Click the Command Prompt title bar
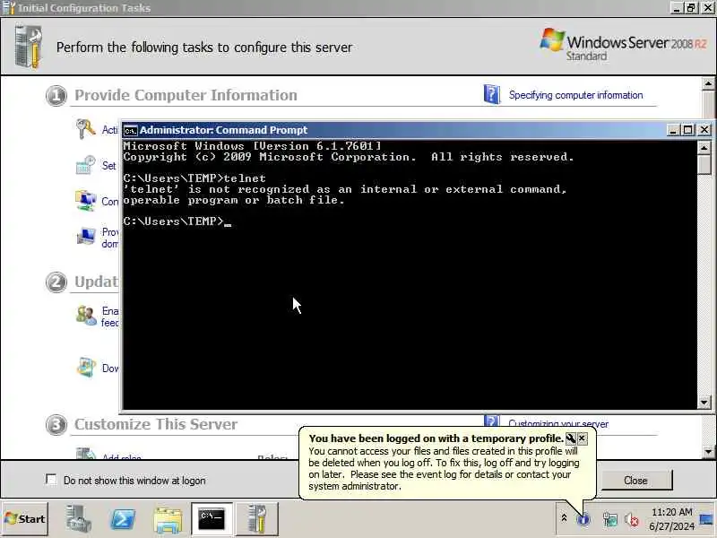Image resolution: width=717 pixels, height=538 pixels. click(x=393, y=130)
